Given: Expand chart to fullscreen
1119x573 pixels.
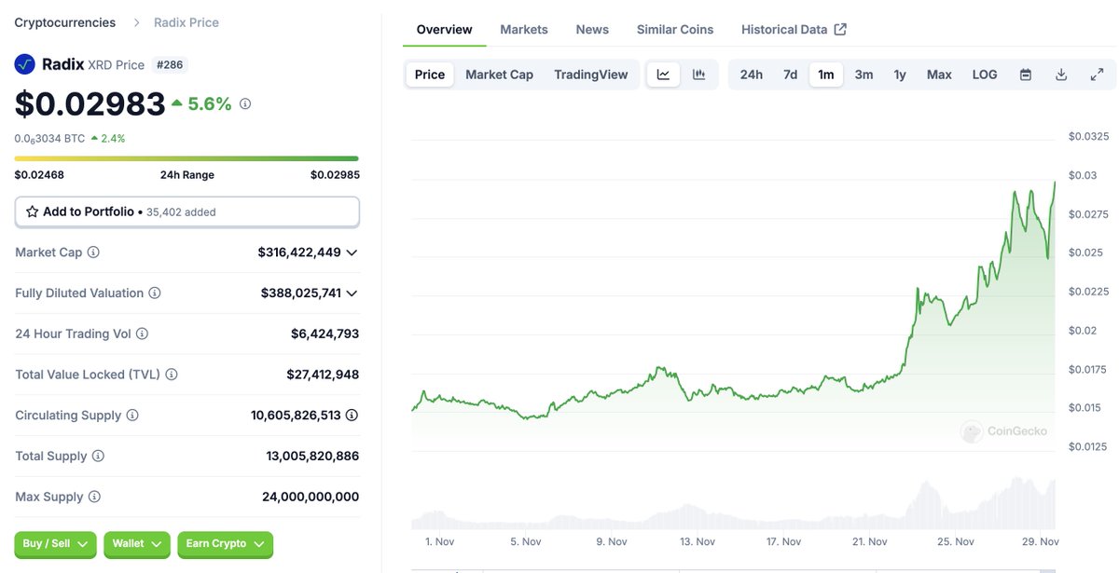Looking at the screenshot, I should click(x=1098, y=74).
